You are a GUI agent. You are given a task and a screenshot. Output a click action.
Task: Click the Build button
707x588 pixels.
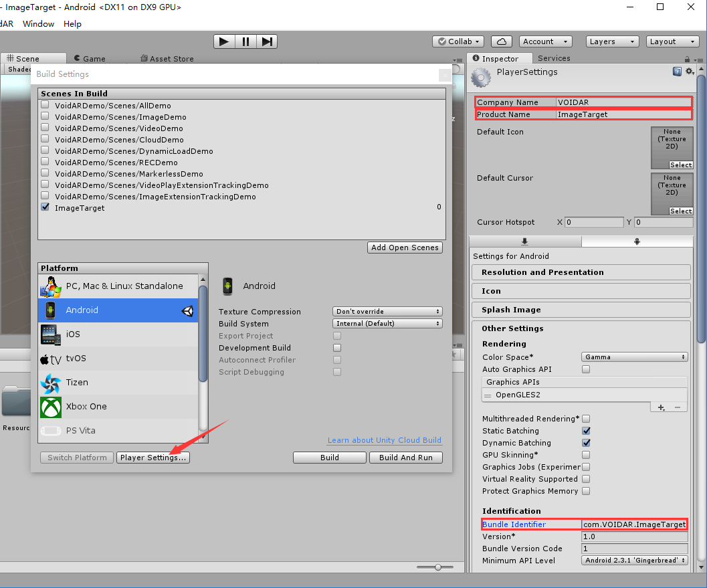[x=330, y=458]
